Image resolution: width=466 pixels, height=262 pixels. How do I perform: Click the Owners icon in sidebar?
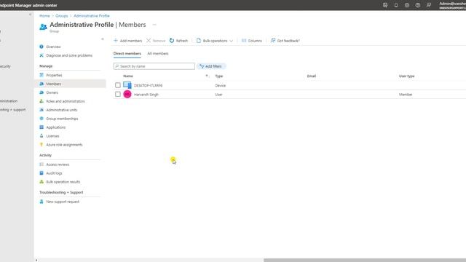pyautogui.click(x=42, y=92)
